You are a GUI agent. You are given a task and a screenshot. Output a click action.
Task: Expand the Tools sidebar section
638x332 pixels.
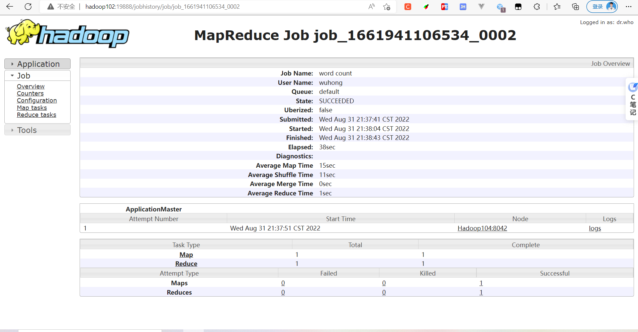[x=37, y=130]
